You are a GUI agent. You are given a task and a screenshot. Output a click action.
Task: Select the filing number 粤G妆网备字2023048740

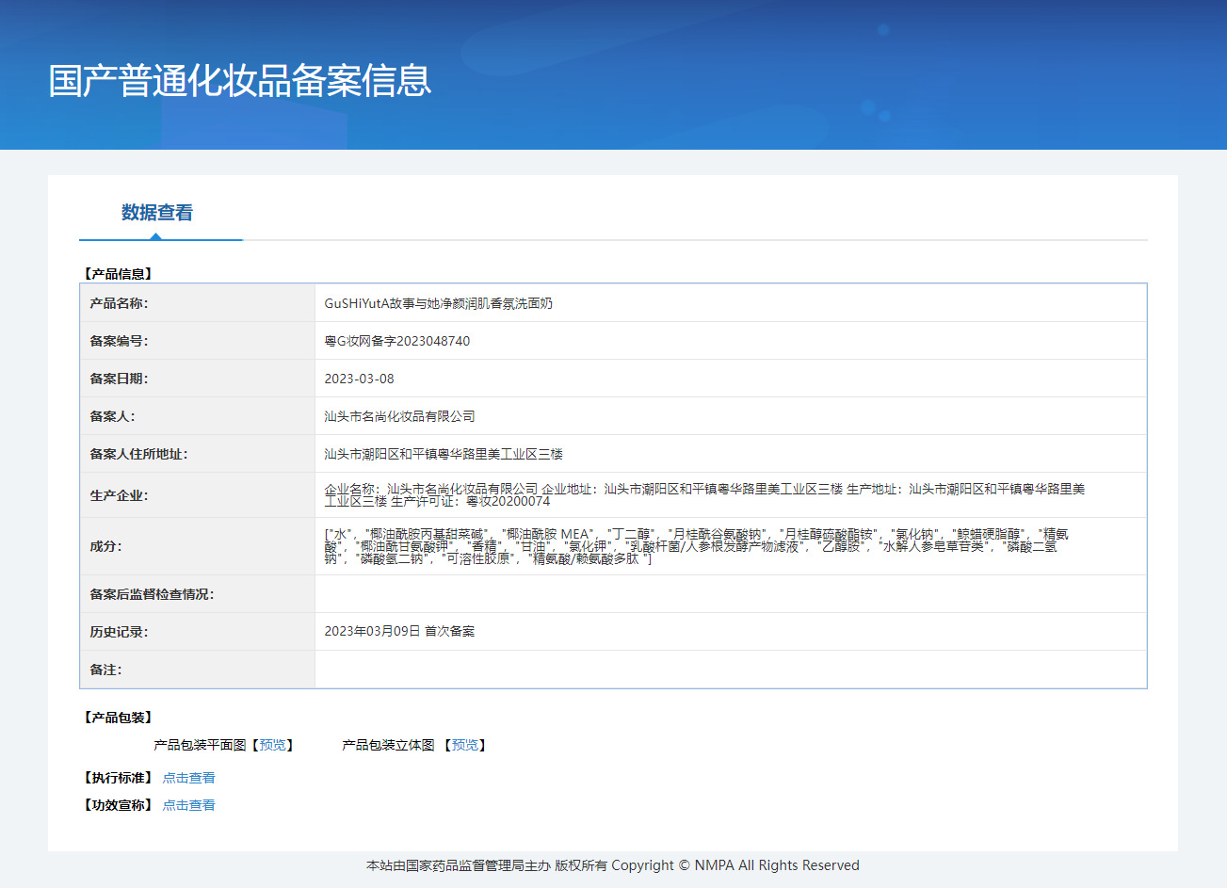396,341
